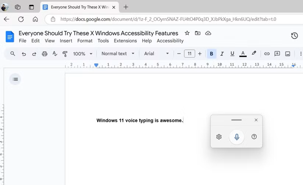
Task: Open the highlight color pen tool
Action: 254,53
